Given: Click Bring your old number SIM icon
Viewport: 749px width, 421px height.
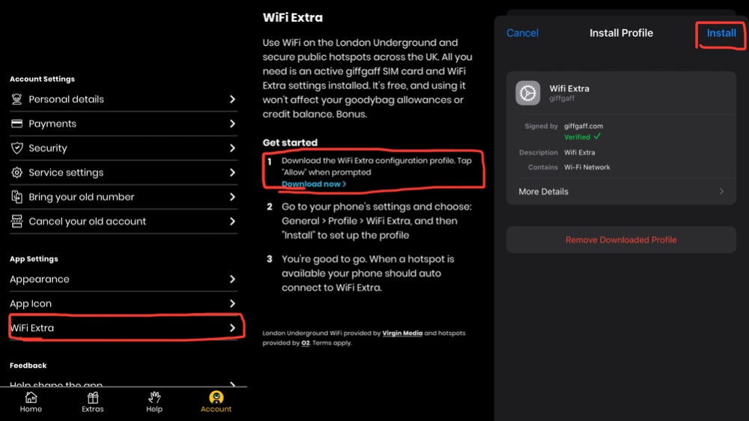Looking at the screenshot, I should pyautogui.click(x=16, y=196).
